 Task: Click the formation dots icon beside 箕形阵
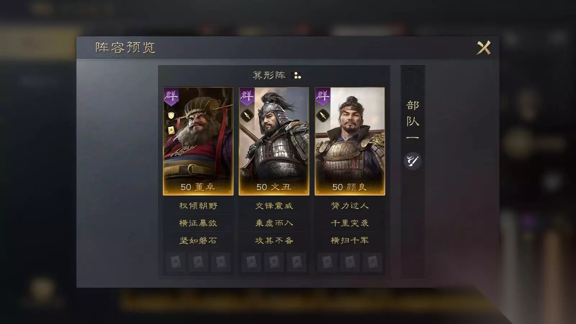coord(297,75)
